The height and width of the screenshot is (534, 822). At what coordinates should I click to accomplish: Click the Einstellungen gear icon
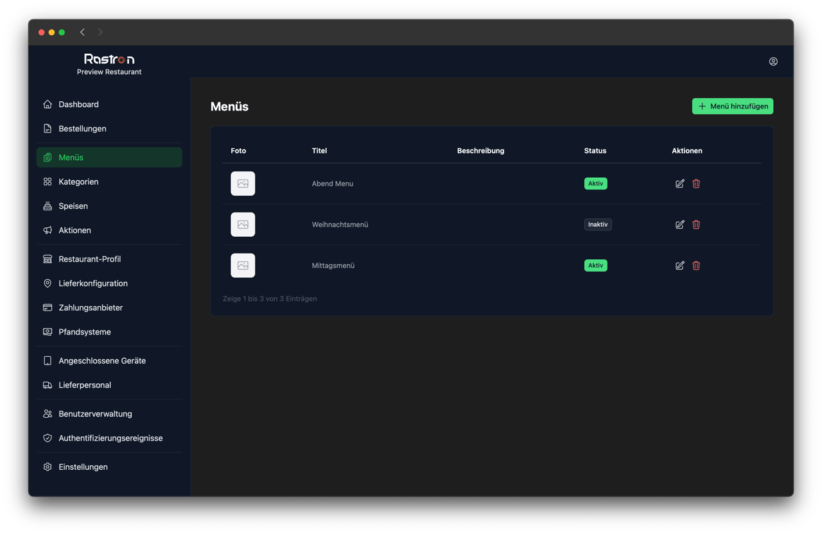48,467
